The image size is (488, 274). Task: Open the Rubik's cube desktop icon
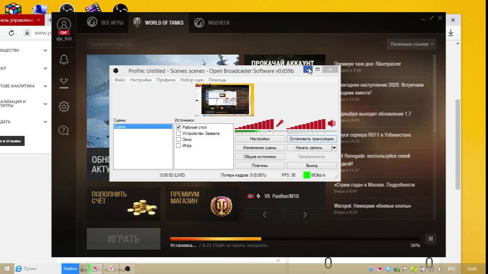pos(13,8)
